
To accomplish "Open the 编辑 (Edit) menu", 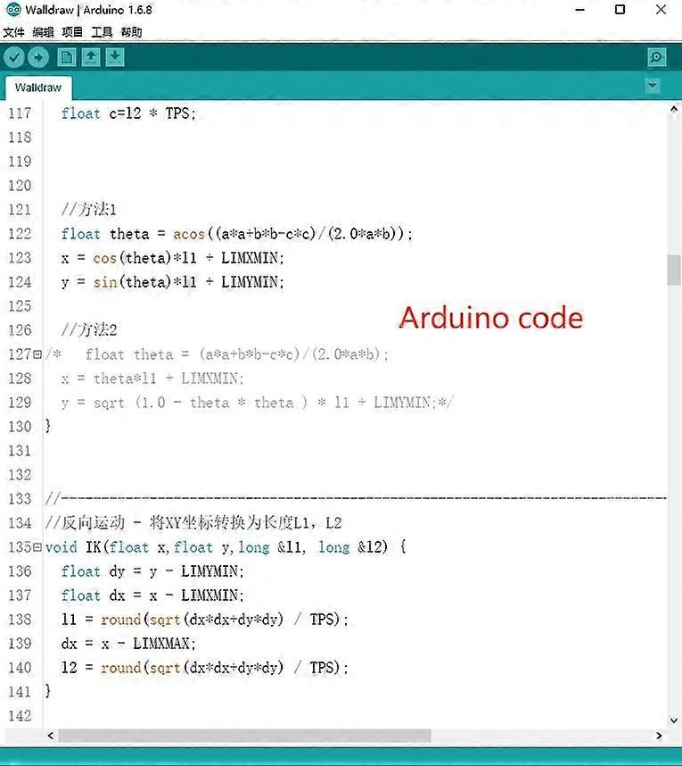I will point(43,32).
